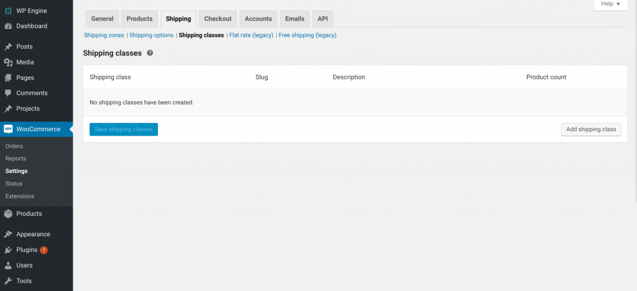Image resolution: width=637 pixels, height=291 pixels.
Task: Click the Plugins plug icon
Action: pyautogui.click(x=8, y=250)
